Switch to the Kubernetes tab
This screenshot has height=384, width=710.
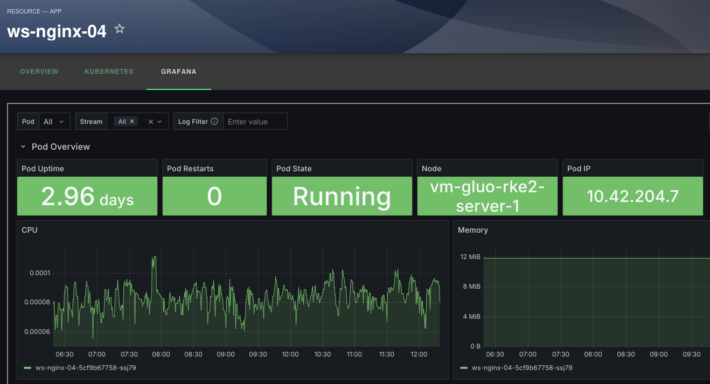(109, 71)
